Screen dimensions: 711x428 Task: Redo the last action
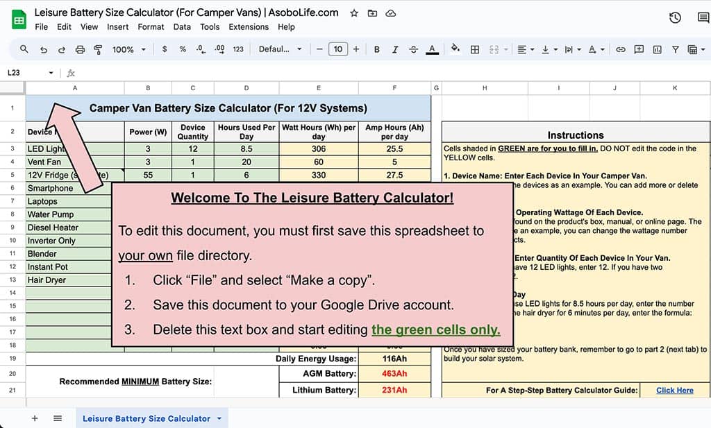[62, 49]
